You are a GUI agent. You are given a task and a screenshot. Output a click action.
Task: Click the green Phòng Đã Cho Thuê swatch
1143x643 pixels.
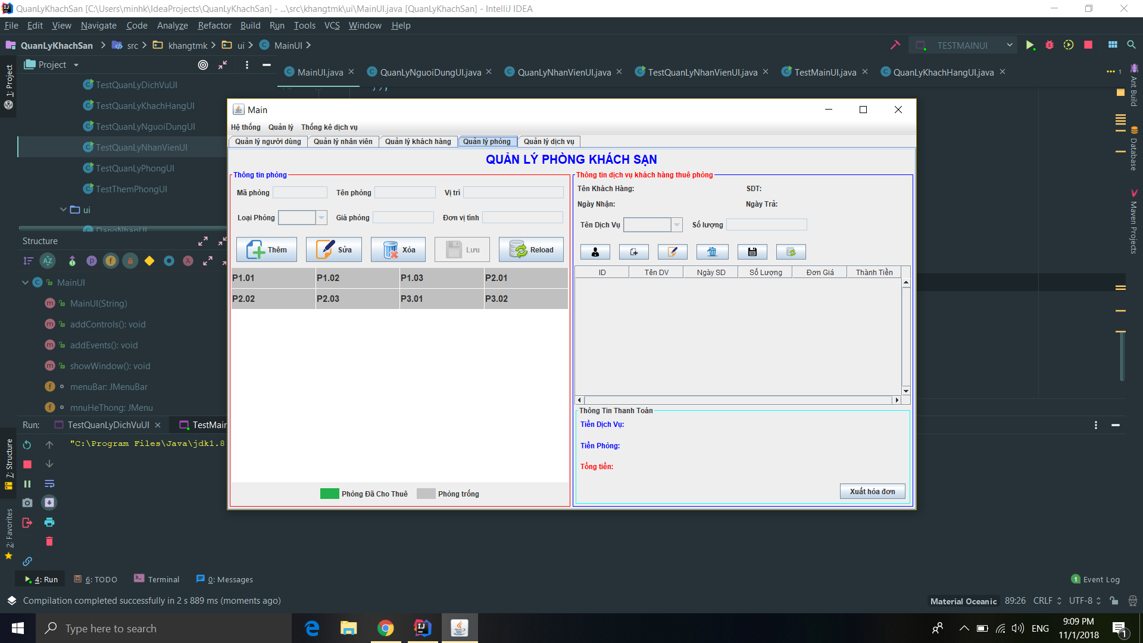pyautogui.click(x=329, y=494)
